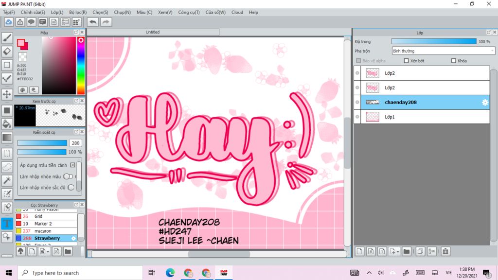Viewport: 498px width, 280px height.
Task: Select the transparent color swatch
Action: pyautogui.click(x=22, y=57)
